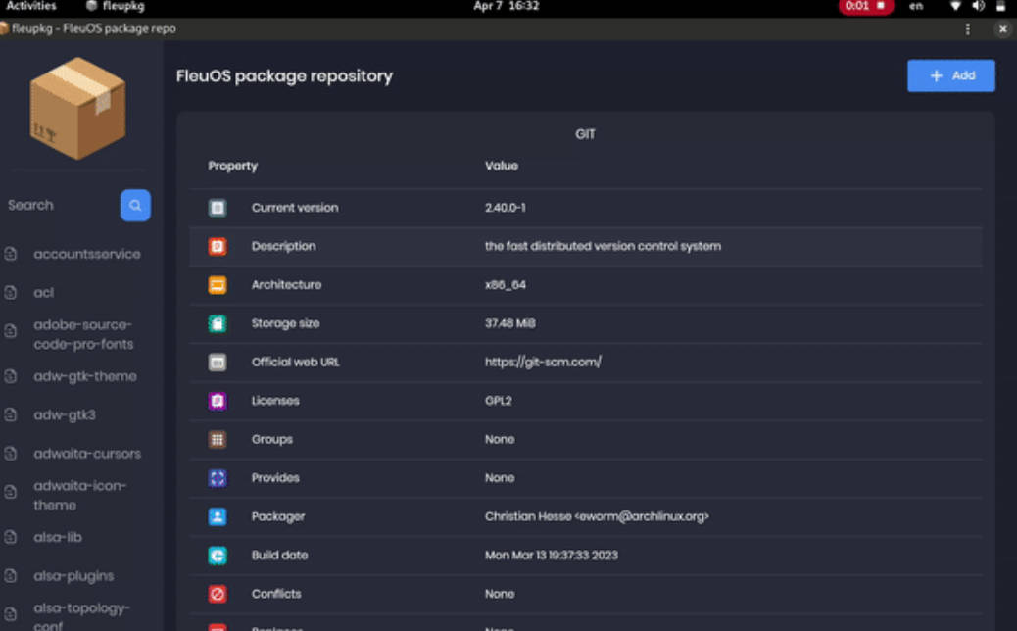Select the alsa-lib package
This screenshot has width=1017, height=631.
point(58,537)
